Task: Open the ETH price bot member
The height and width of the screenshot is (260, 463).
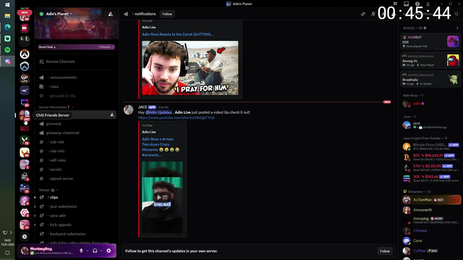Action: 430,168
